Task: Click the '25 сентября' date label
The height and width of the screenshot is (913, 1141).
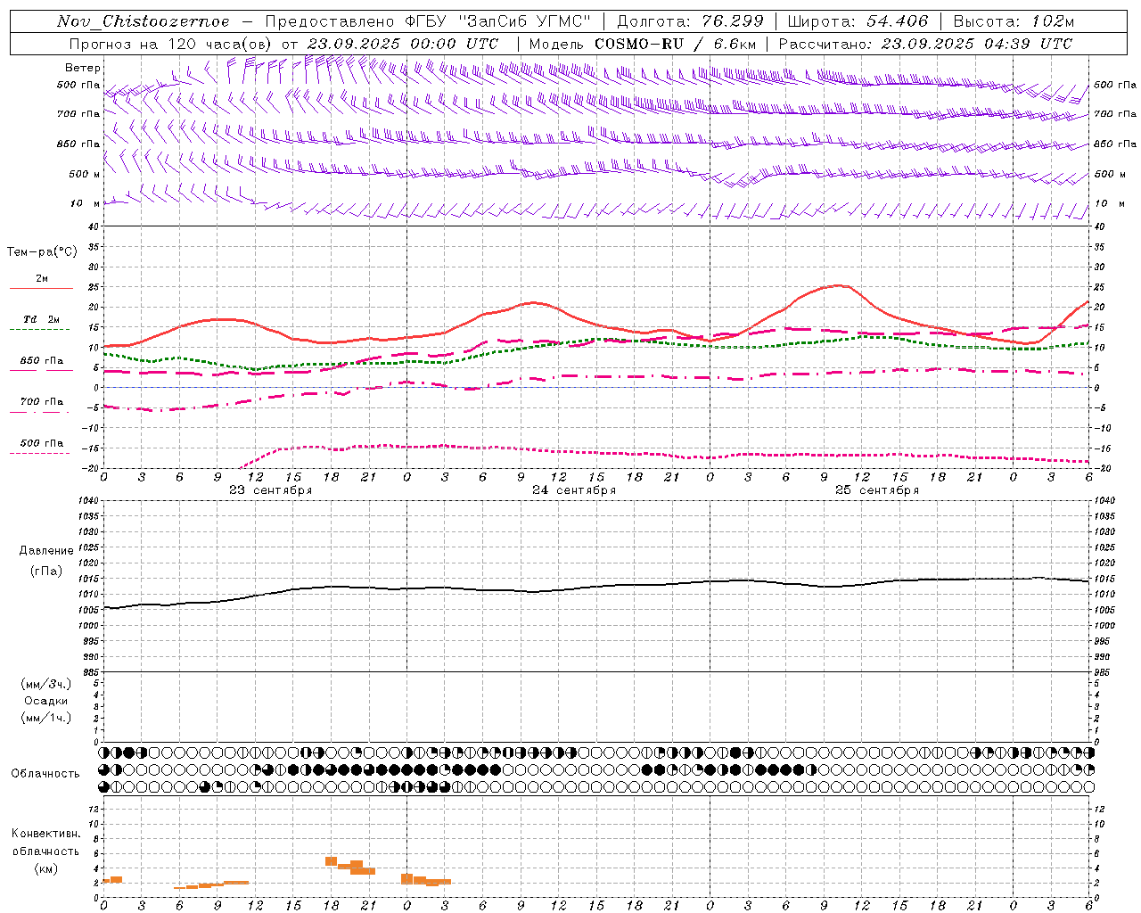Action: [877, 490]
